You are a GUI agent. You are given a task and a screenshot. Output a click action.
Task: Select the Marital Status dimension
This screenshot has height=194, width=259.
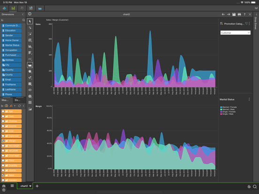(x=11, y=45)
